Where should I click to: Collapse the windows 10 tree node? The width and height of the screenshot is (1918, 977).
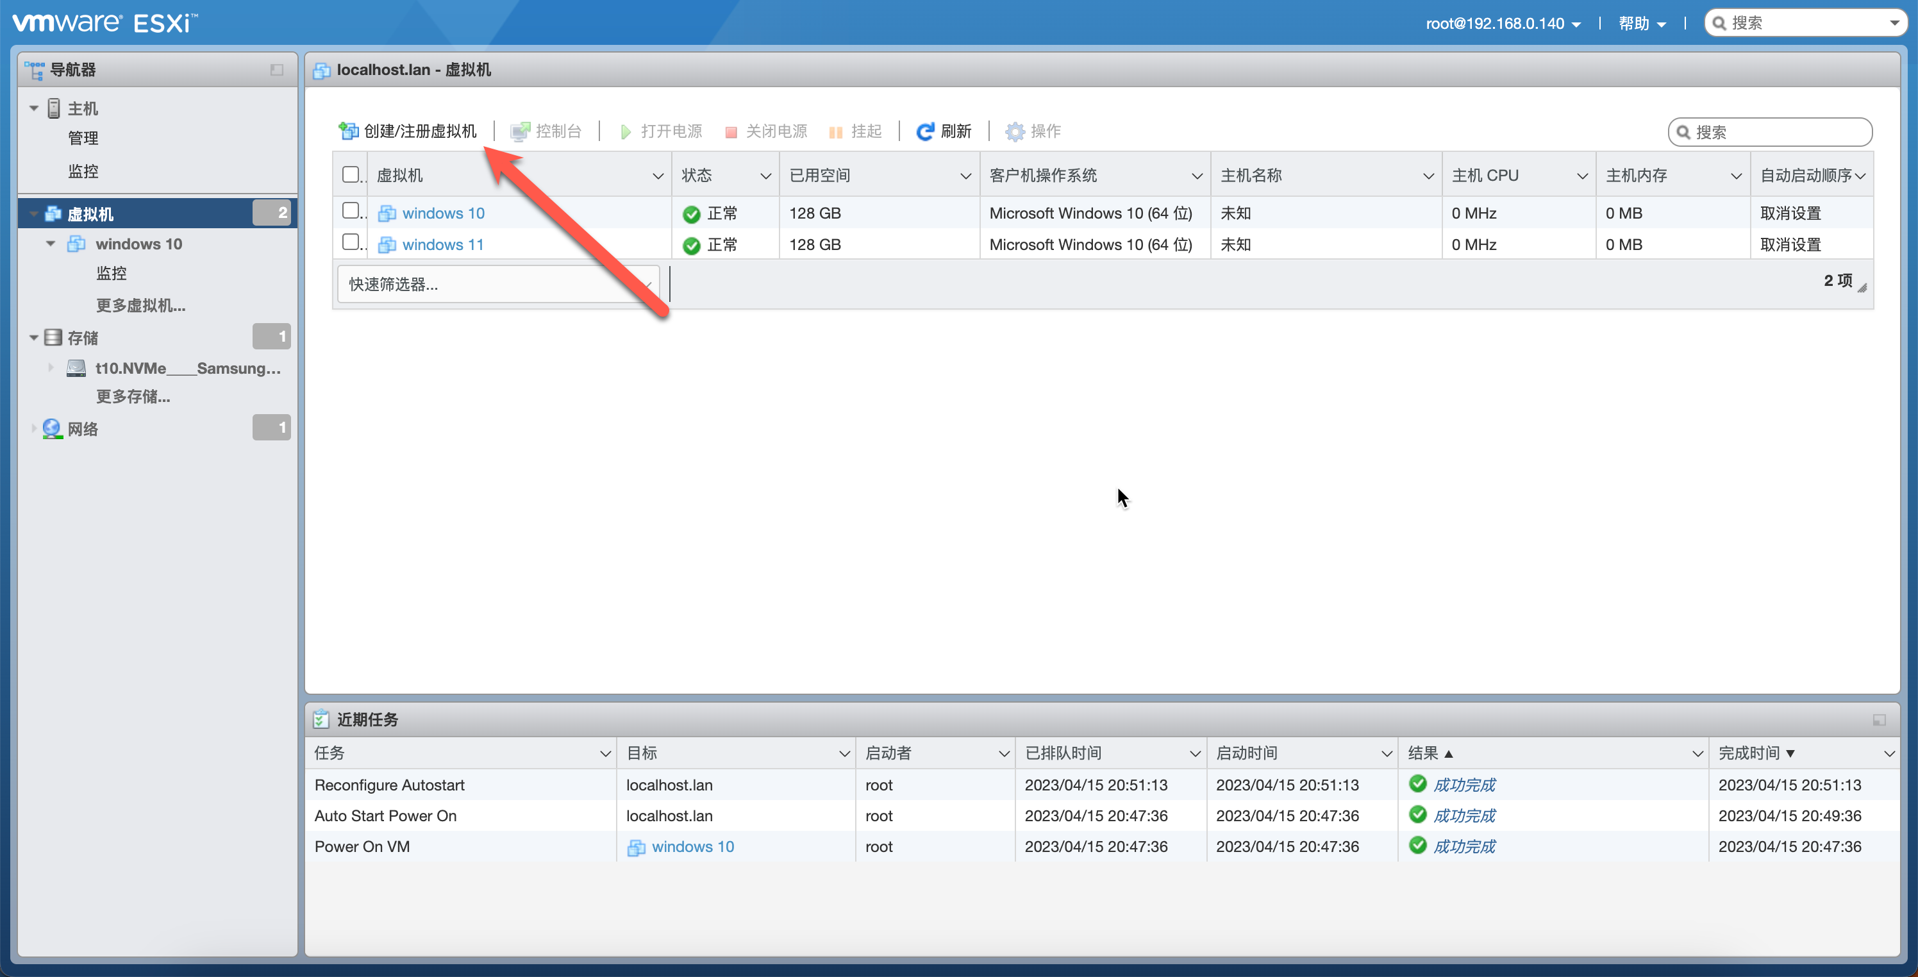[50, 244]
